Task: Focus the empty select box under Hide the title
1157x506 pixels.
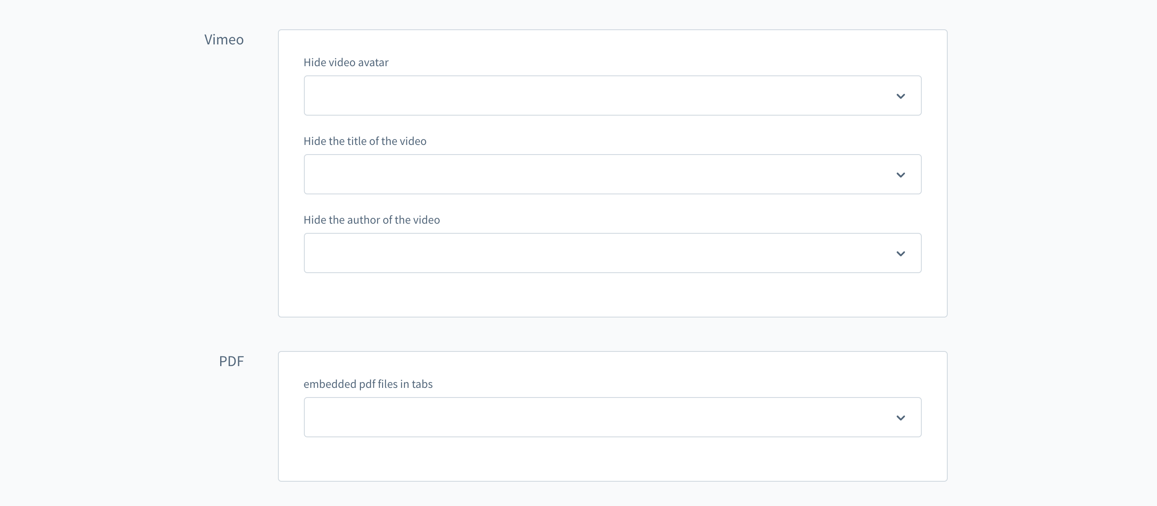Action: 539,174
